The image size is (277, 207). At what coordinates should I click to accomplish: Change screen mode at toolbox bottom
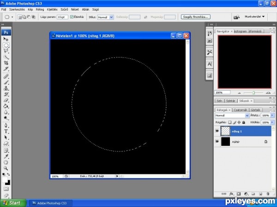pos(6,195)
